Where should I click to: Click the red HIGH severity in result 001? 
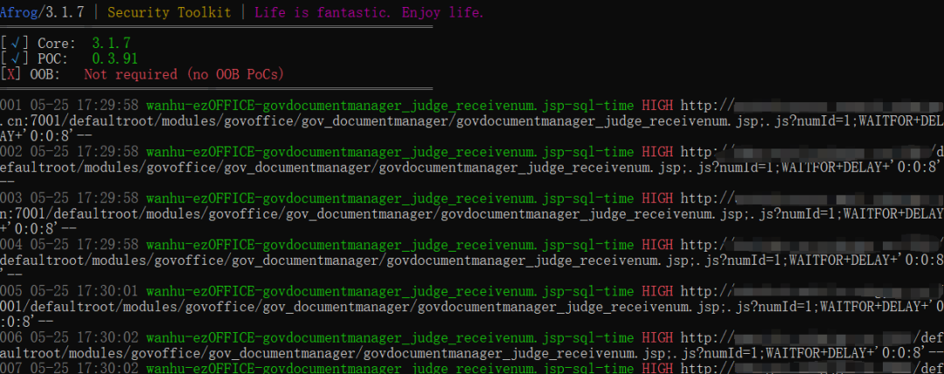click(x=657, y=106)
